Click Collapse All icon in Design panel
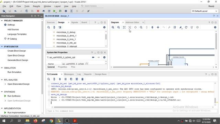 [x=54, y=27]
